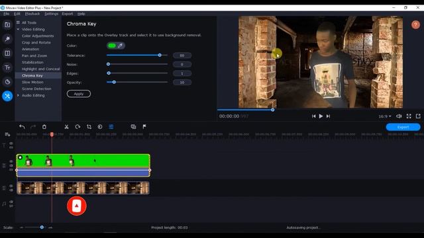Click the blue Export button
424x238 pixels.
click(403, 127)
